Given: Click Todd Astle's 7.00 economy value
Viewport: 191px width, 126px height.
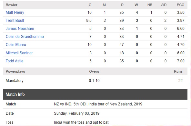Looking at the screenshot, I should click(x=181, y=61).
